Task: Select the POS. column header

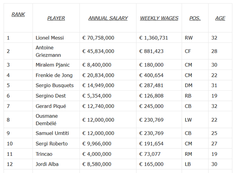Action: 195,18
